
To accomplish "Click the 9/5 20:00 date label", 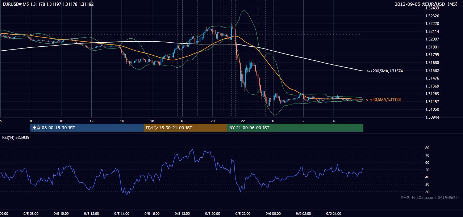I will coord(213,213).
